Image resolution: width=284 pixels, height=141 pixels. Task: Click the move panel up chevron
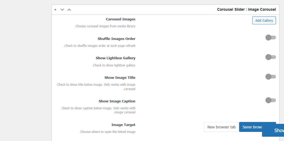(x=69, y=10)
